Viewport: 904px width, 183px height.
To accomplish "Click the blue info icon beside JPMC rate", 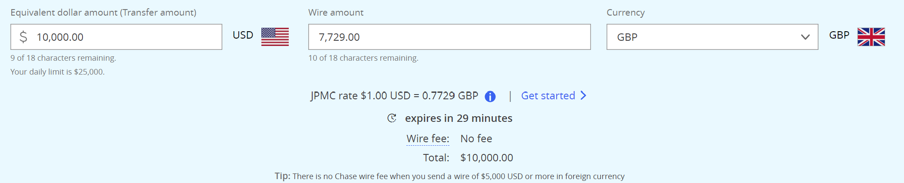I will point(490,96).
